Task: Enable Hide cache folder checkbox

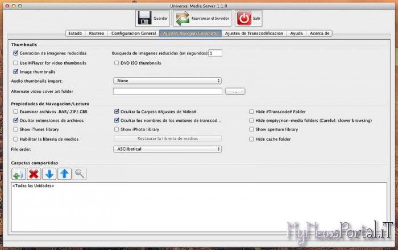Action: (x=251, y=139)
